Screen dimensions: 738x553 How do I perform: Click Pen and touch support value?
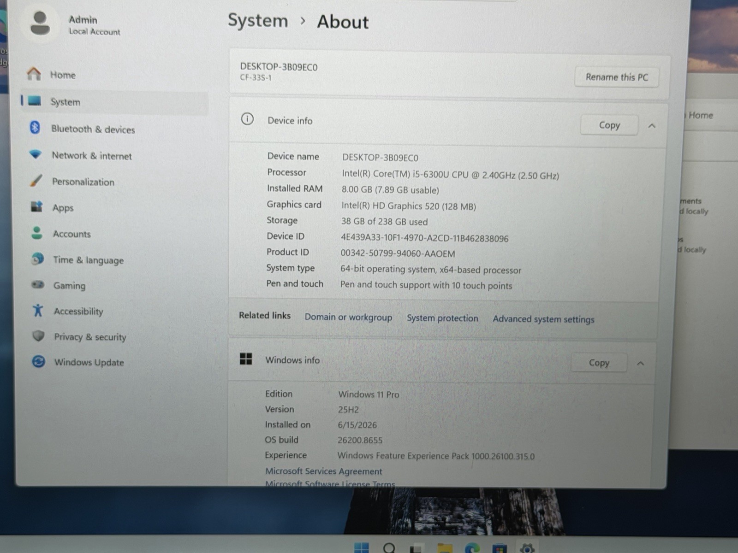(x=426, y=285)
